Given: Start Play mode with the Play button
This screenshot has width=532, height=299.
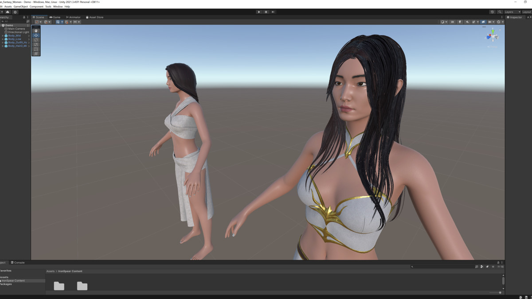Looking at the screenshot, I should pos(259,12).
